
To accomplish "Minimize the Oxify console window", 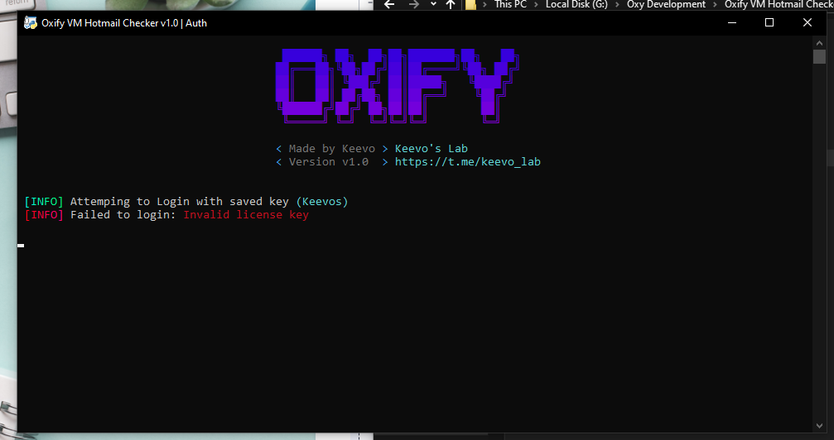I will click(x=731, y=23).
